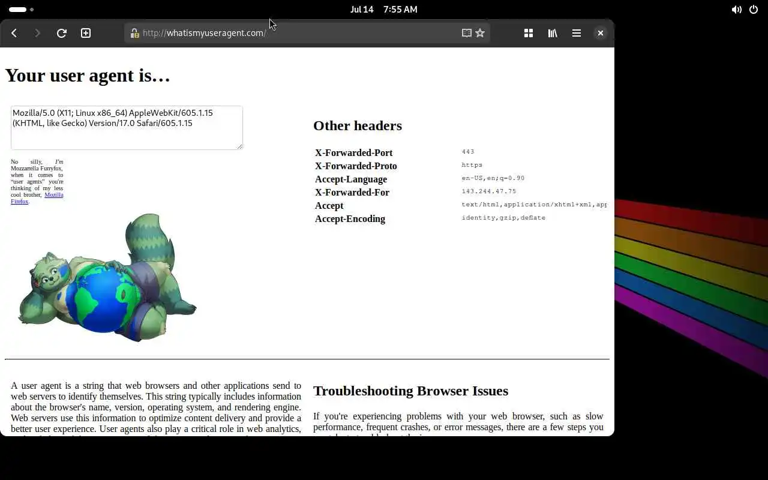
Task: Open the browser hamburger menu
Action: click(x=577, y=33)
